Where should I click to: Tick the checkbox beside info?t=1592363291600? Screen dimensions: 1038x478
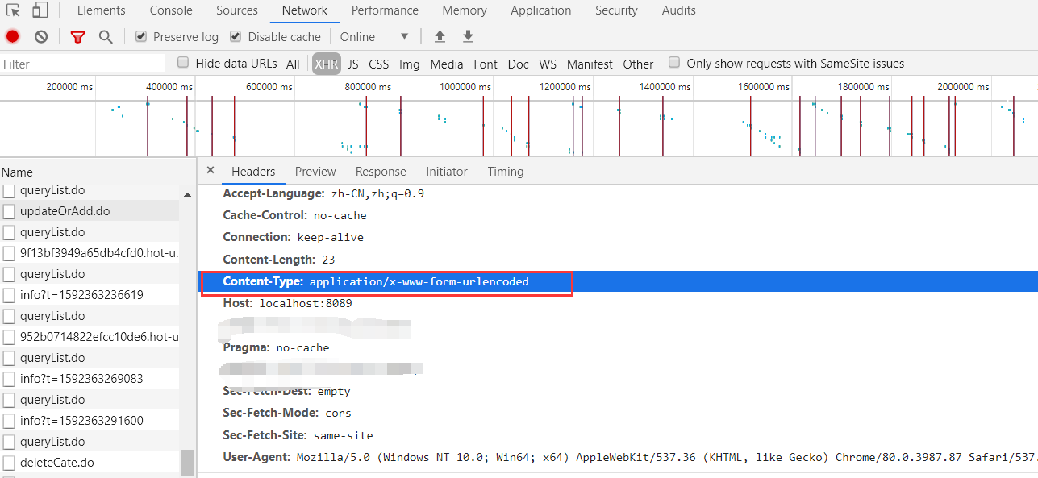pos(9,421)
